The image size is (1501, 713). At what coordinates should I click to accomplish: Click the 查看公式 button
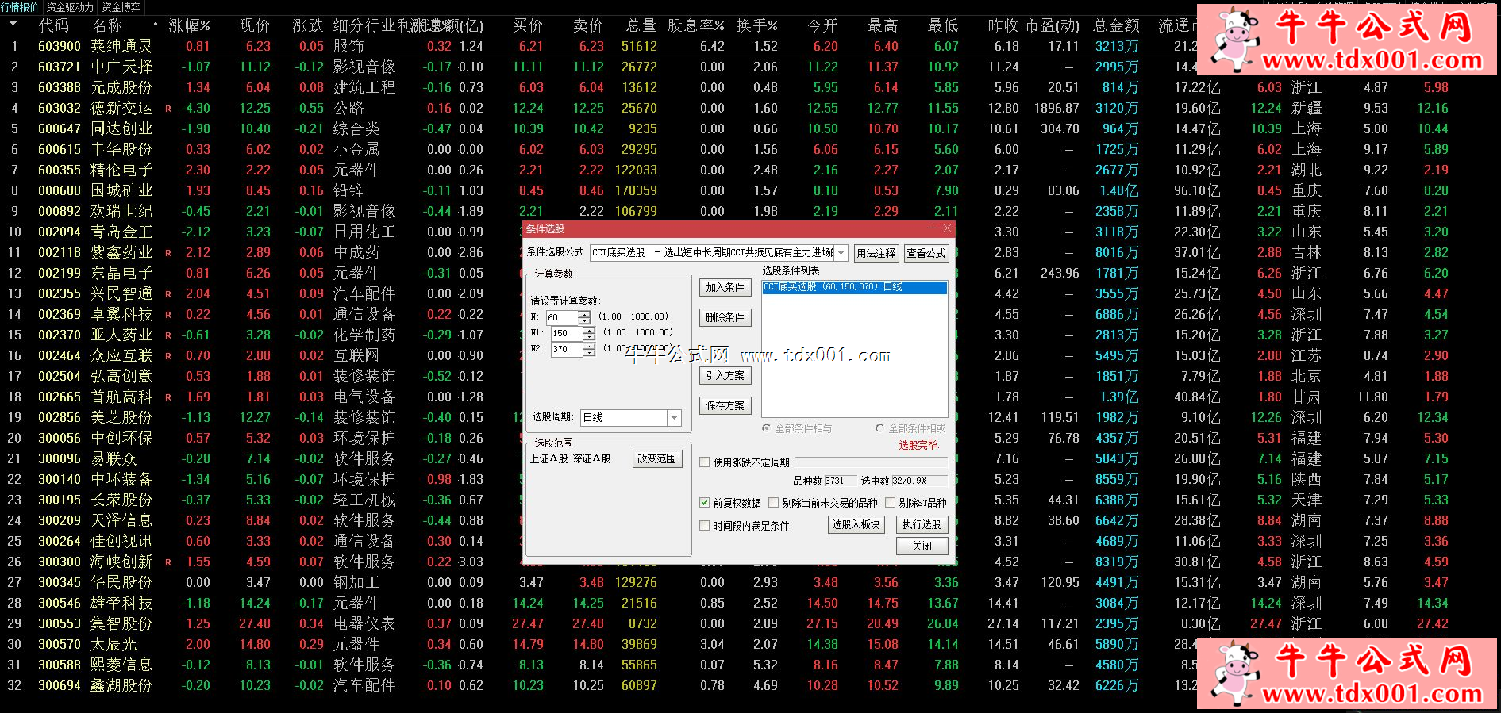coord(926,253)
